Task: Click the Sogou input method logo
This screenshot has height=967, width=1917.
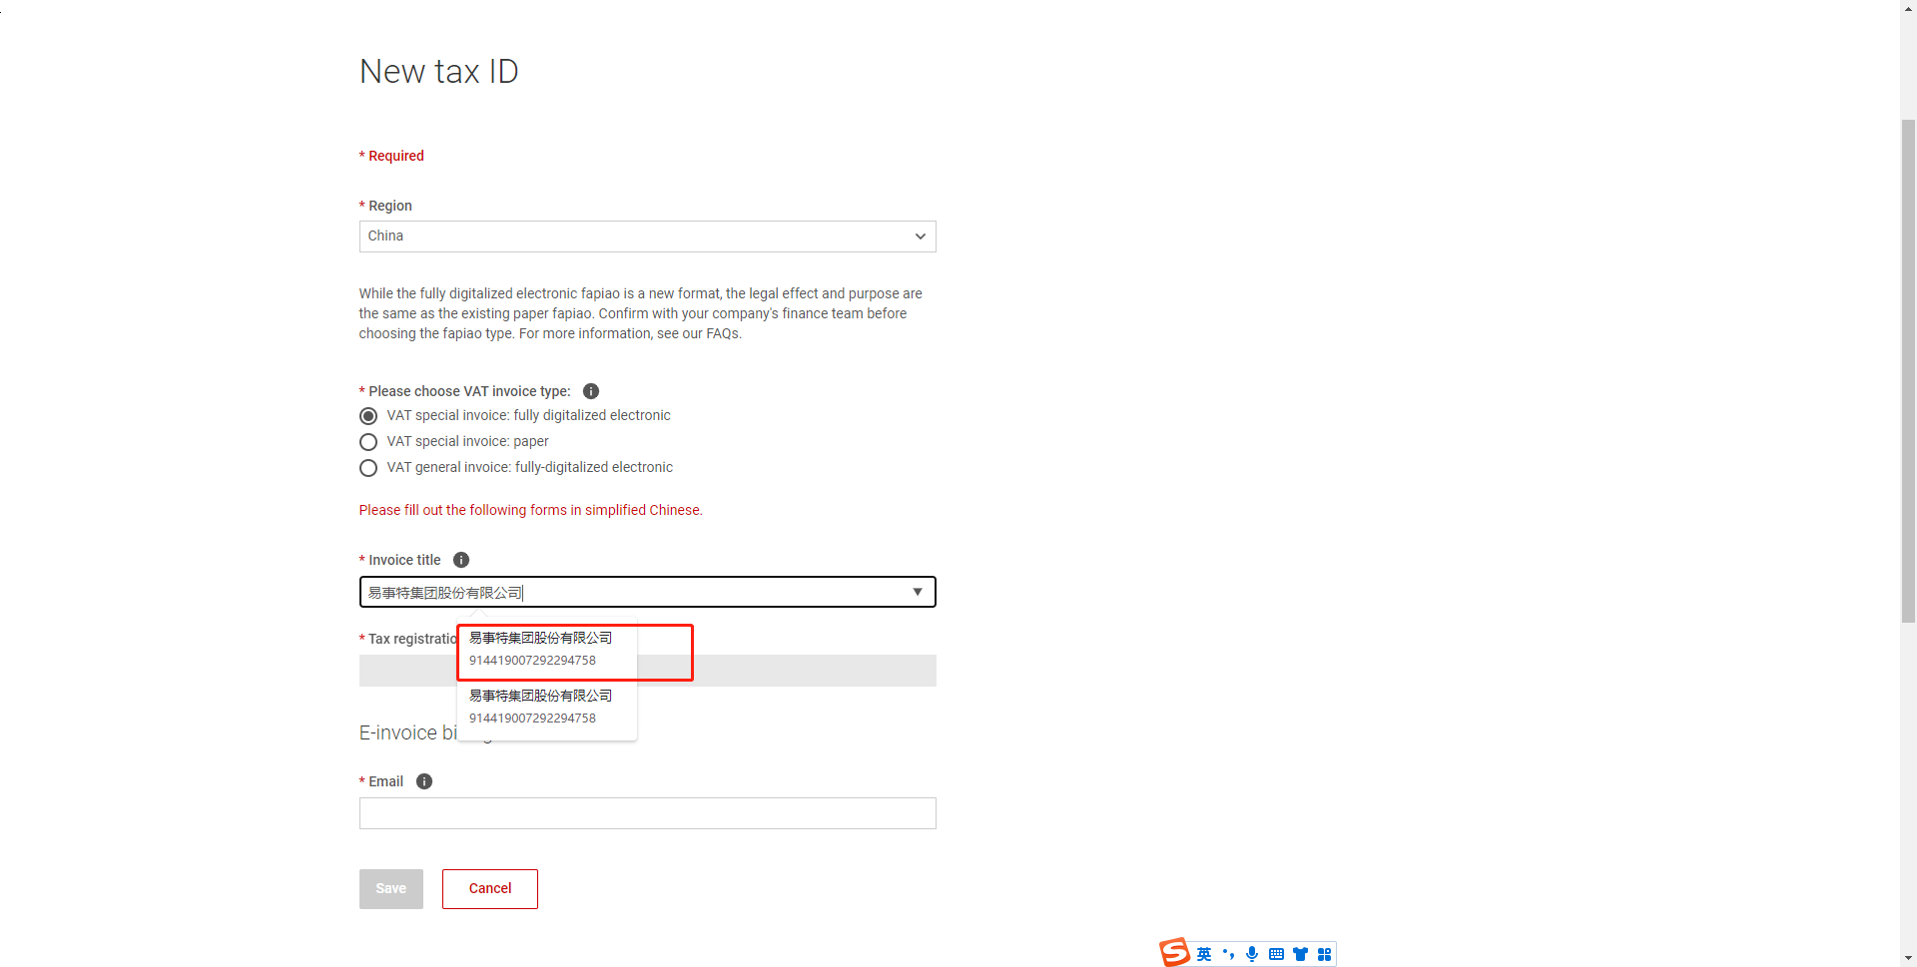Action: click(x=1174, y=953)
